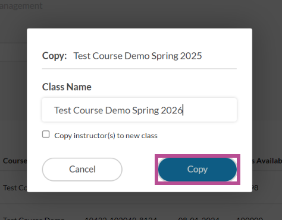Click the 'Test Course Demo Spring 2025' title text
Viewport: 282px width, 220px height.
pyautogui.click(x=137, y=56)
